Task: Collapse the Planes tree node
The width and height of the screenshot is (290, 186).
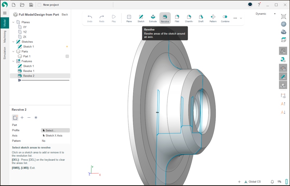Action: point(13,22)
